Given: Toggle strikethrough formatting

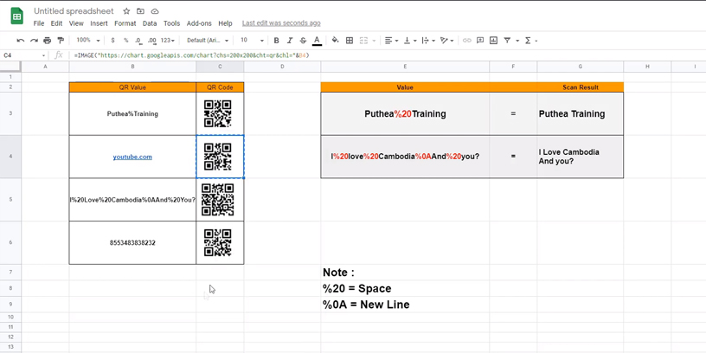Looking at the screenshot, I should click(x=303, y=41).
